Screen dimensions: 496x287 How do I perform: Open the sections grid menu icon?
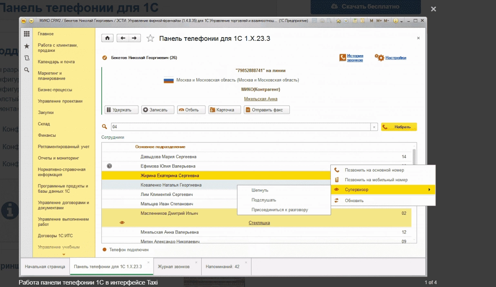[27, 34]
